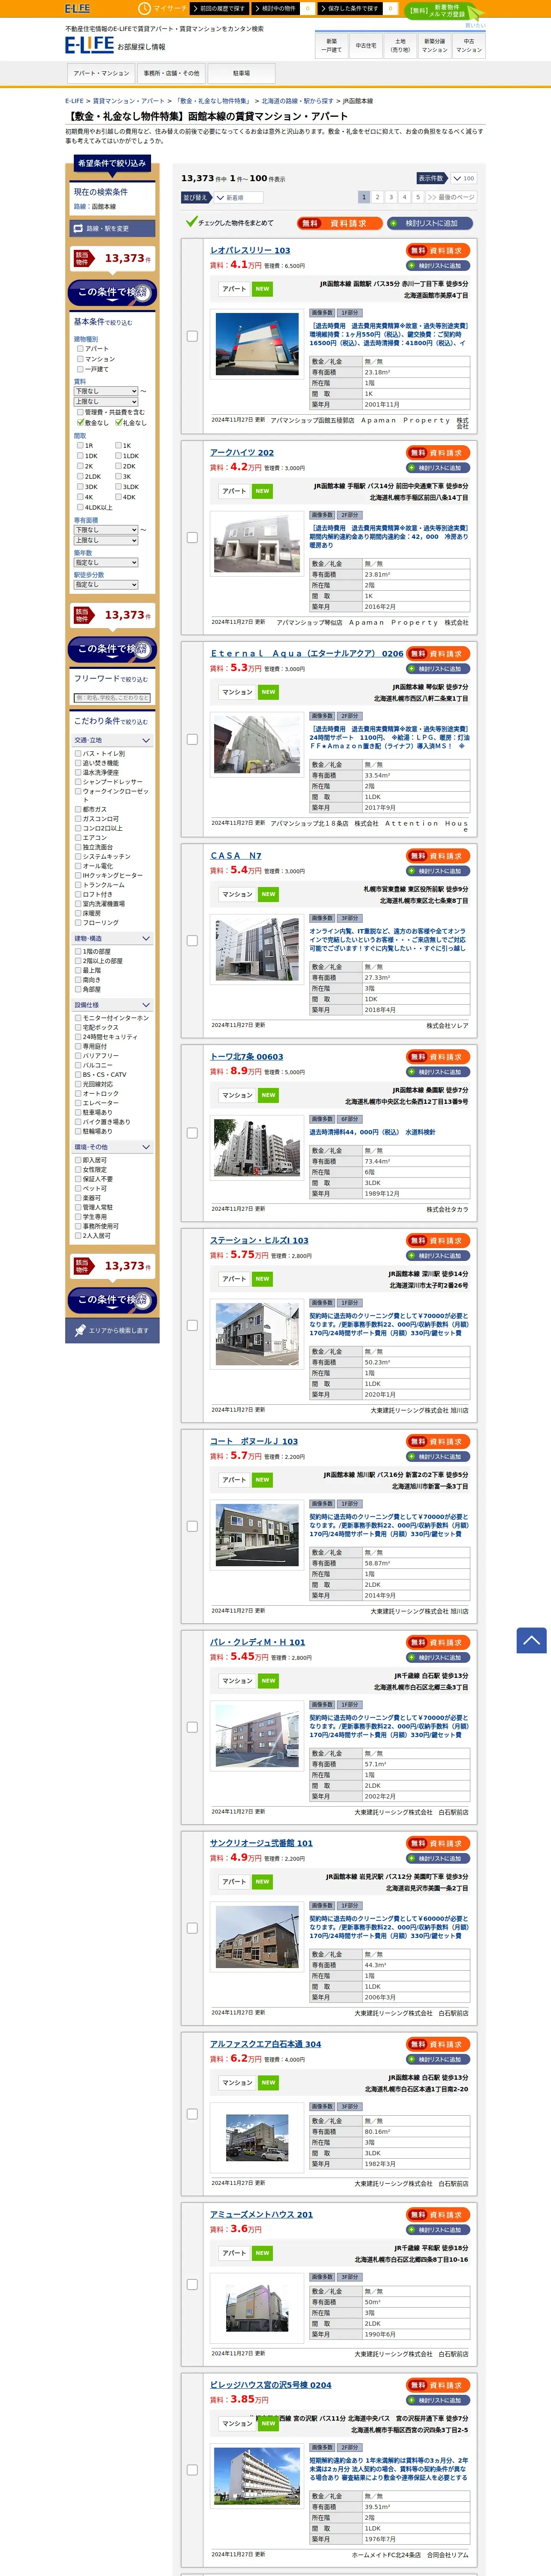Click 無料 資料請求 for サンクリオージュ弐番館 101
The image size is (551, 2576).
point(438,1843)
